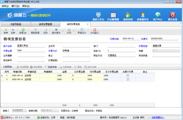Viewport: 183px width, 120px height.
Task: Expand the 更多操作 dropdown arrow
Action: [x=63, y=31]
